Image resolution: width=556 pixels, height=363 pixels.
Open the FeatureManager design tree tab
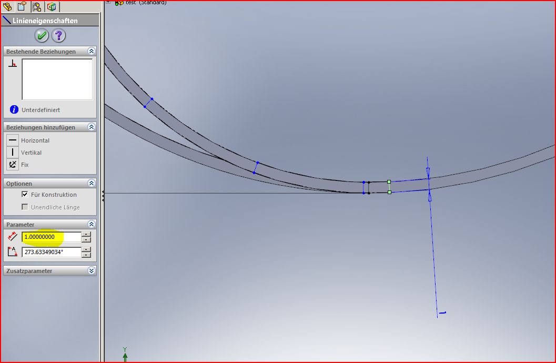[7, 6]
